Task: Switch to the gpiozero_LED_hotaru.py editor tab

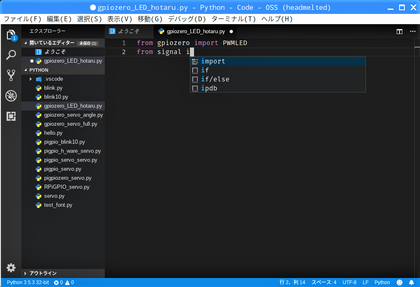Action: [x=196, y=32]
